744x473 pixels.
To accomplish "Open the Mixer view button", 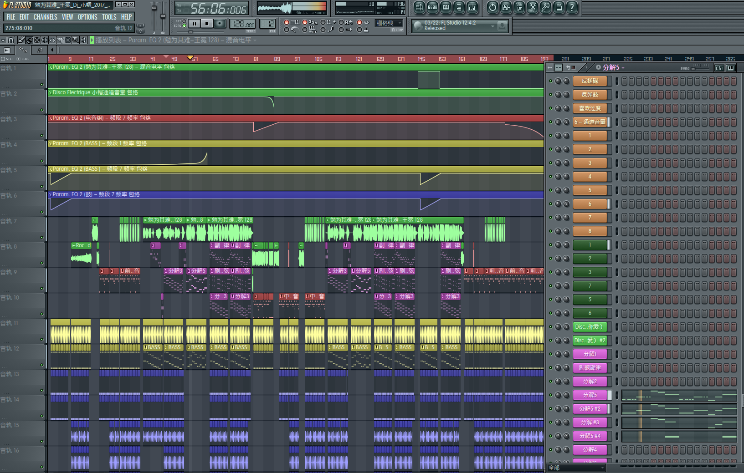I will coord(472,7).
